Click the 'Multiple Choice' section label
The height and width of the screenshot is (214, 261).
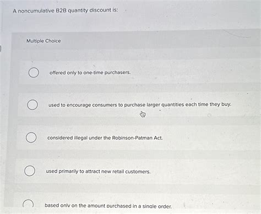point(44,41)
